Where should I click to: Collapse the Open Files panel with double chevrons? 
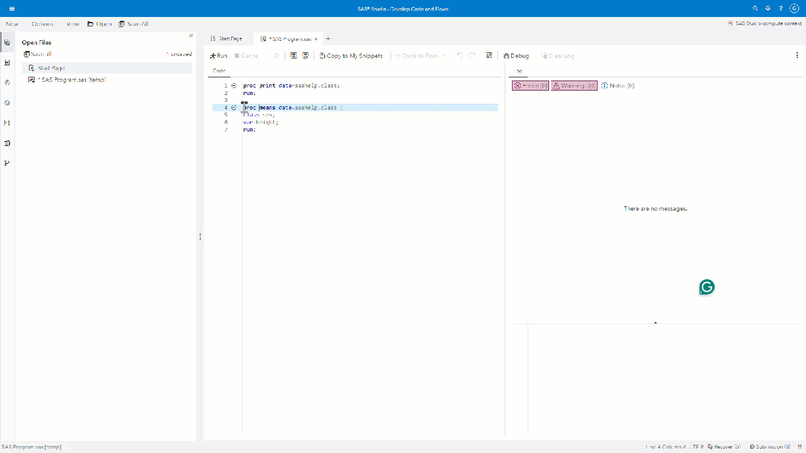(190, 36)
